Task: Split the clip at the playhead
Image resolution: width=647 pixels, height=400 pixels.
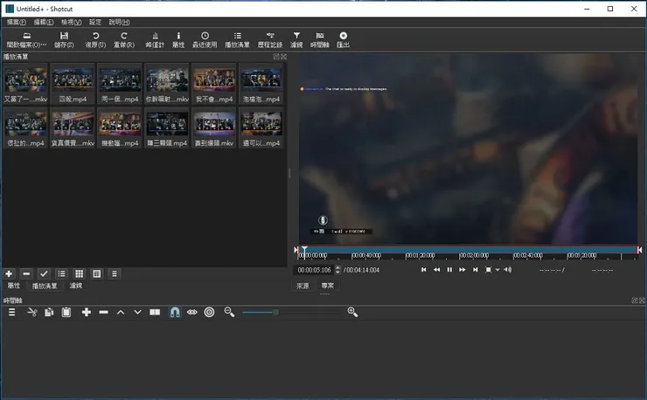Action: coord(155,312)
